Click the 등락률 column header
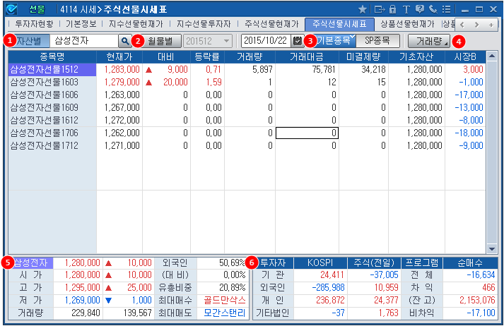This screenshot has height=326, width=504. point(207,56)
